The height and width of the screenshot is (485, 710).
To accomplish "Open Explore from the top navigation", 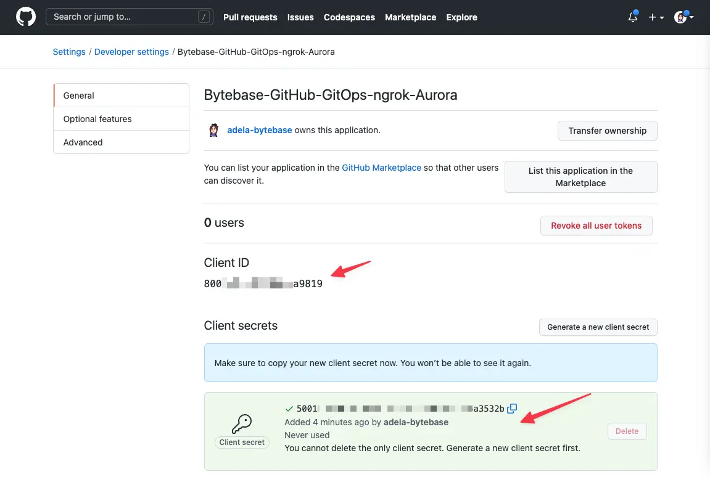I will click(x=461, y=17).
